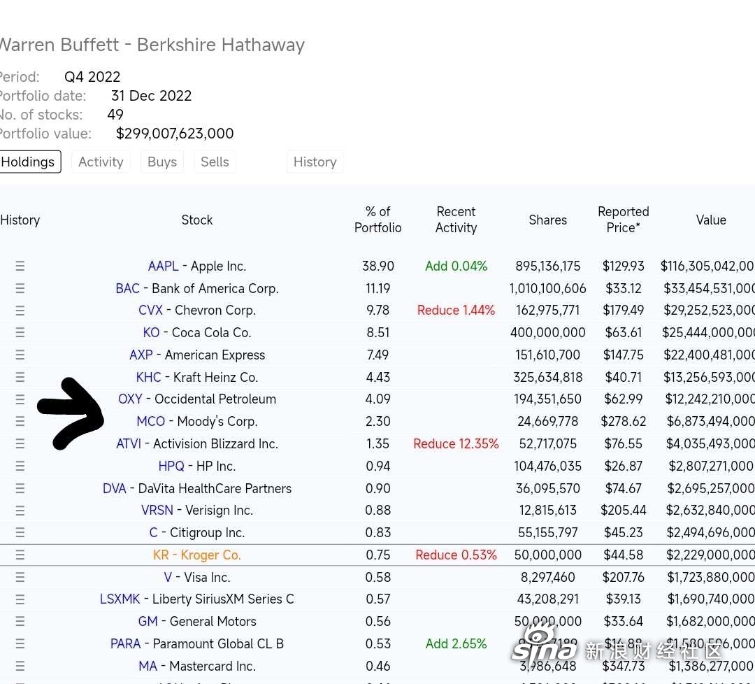
Task: Open the history icon for AAPL row
Action: point(20,266)
